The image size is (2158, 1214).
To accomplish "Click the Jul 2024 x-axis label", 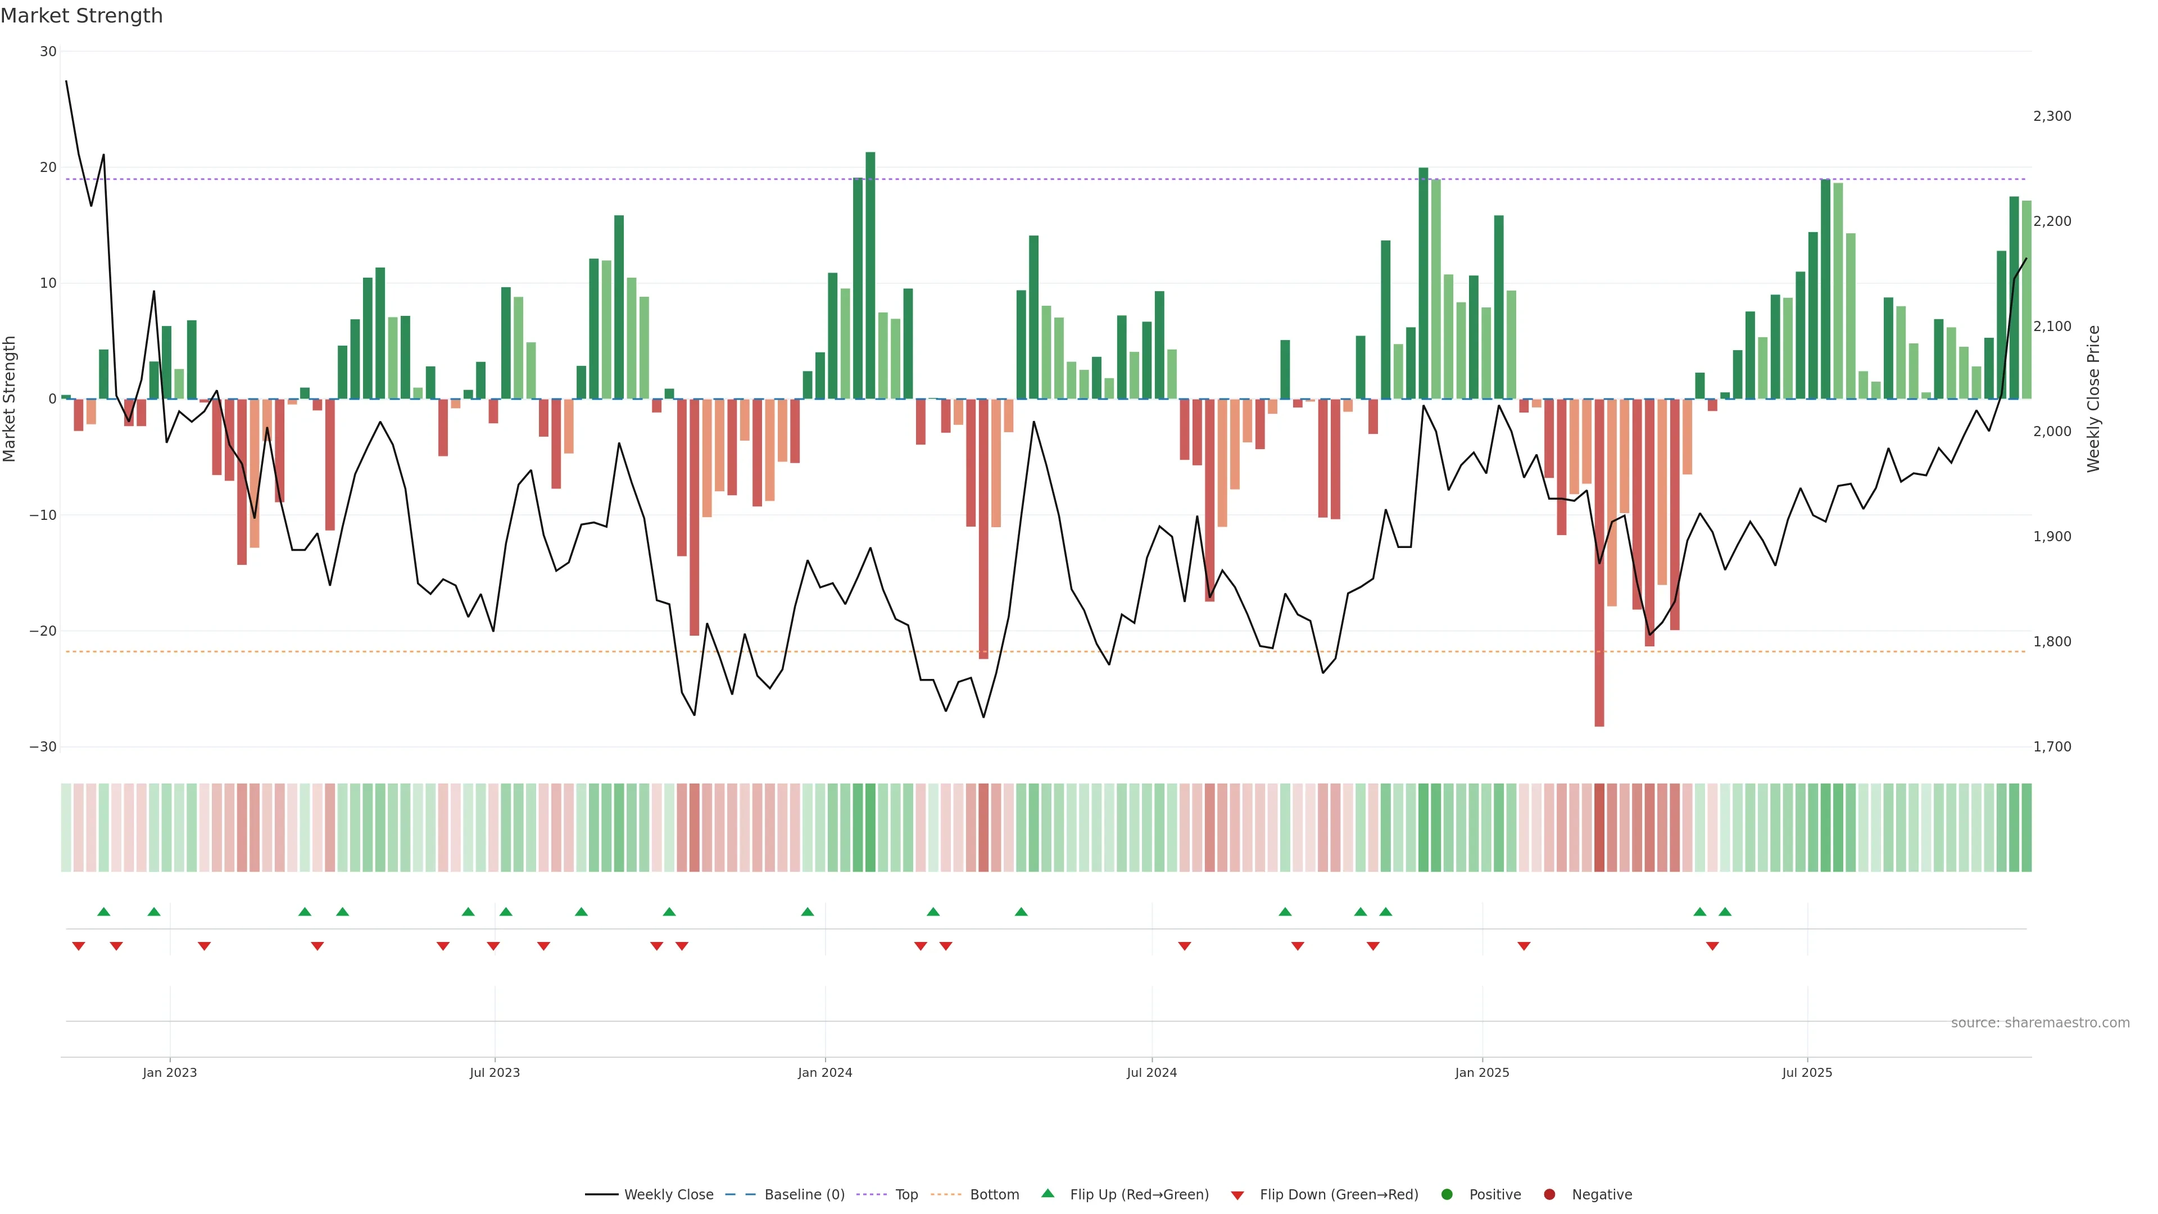I will click(1151, 1072).
